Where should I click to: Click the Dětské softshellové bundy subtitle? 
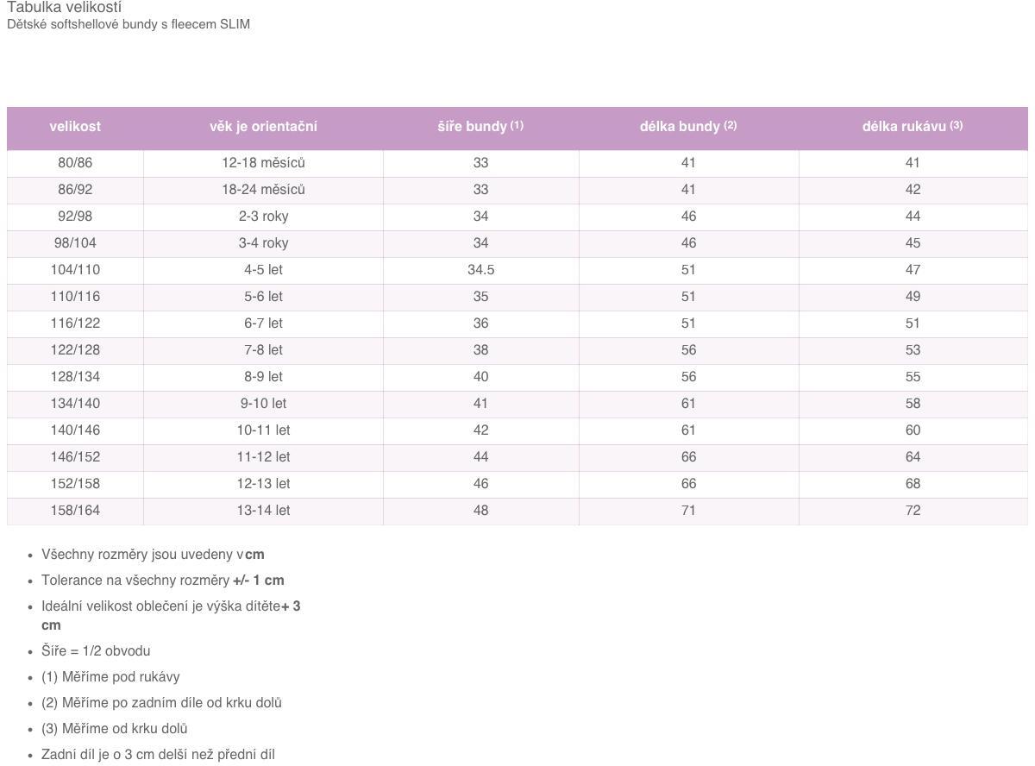pos(129,24)
